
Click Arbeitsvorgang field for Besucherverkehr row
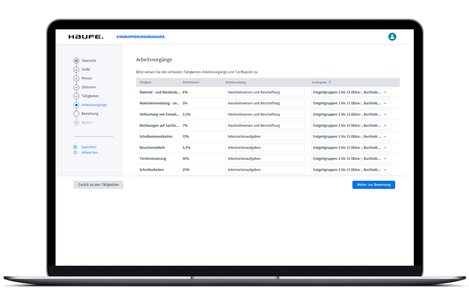pyautogui.click(x=265, y=147)
